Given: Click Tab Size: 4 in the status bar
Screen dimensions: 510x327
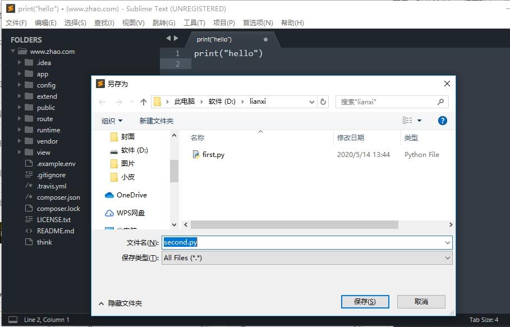Looking at the screenshot, I should coord(484,320).
